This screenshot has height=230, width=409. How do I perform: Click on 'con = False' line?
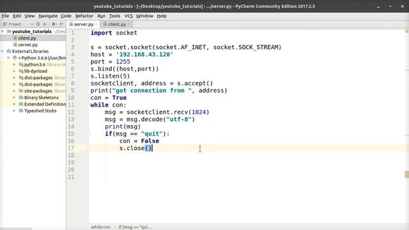(139, 141)
